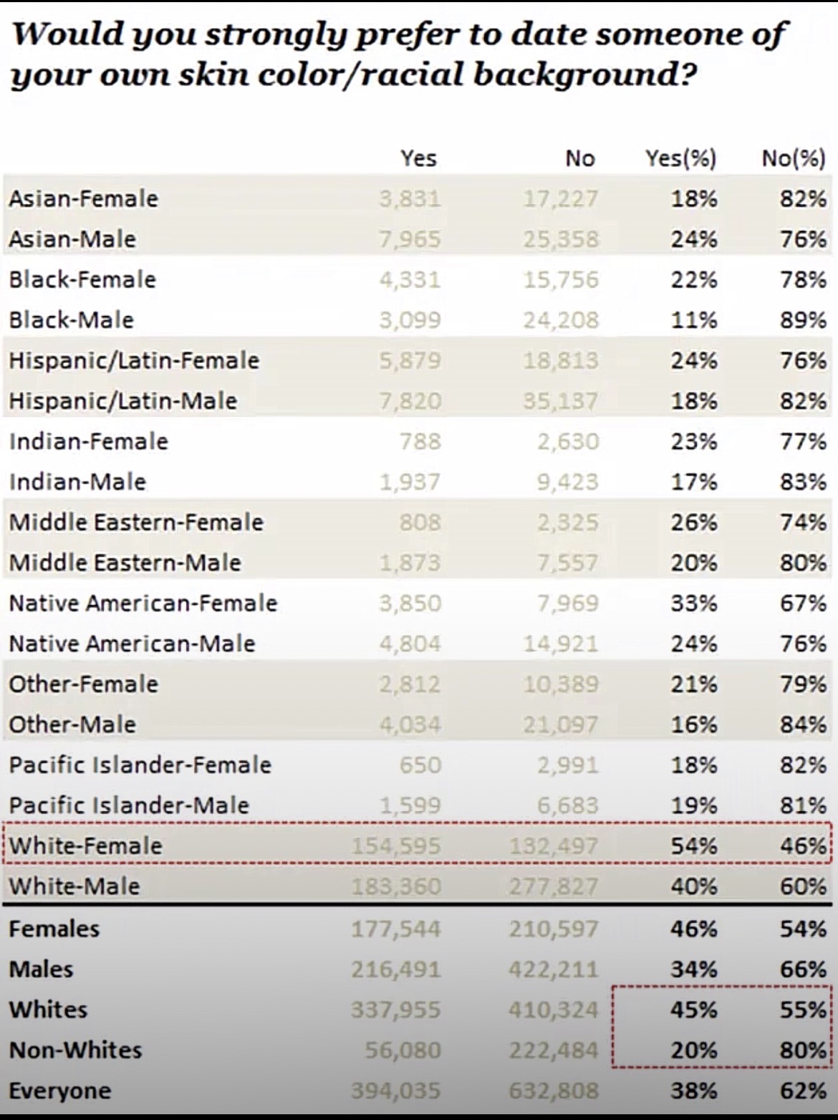Click the Males 216,491 count
The image size is (838, 1120).
point(395,970)
